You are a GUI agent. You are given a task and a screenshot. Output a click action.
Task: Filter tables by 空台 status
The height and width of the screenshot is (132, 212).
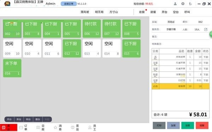176,12
